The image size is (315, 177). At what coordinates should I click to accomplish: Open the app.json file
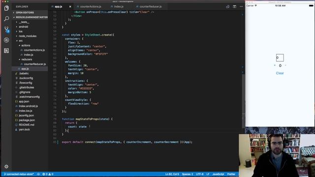(x=24, y=101)
